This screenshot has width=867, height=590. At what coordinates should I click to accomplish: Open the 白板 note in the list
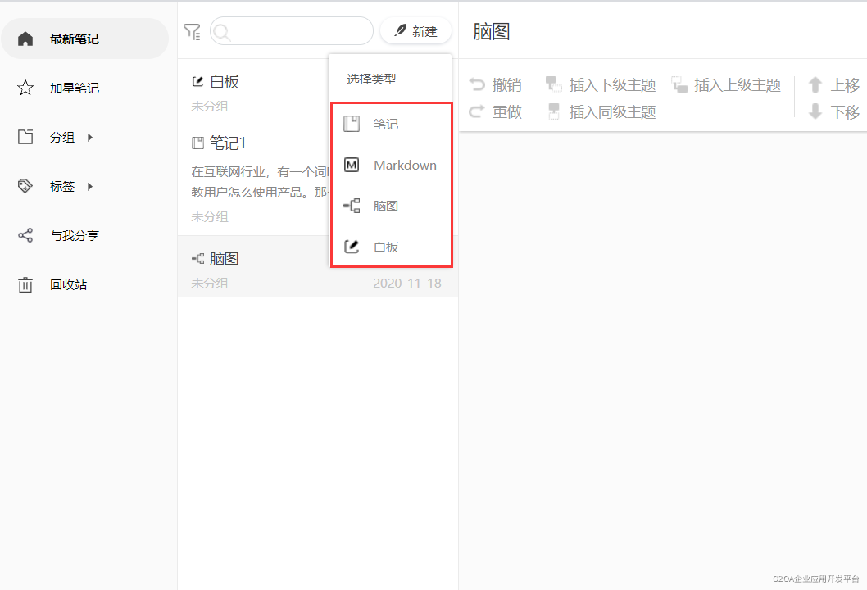click(253, 89)
